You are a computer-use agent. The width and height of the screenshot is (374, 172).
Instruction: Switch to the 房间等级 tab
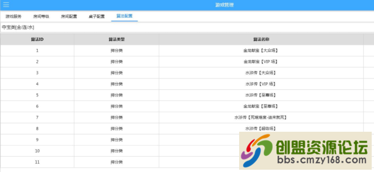(x=41, y=16)
